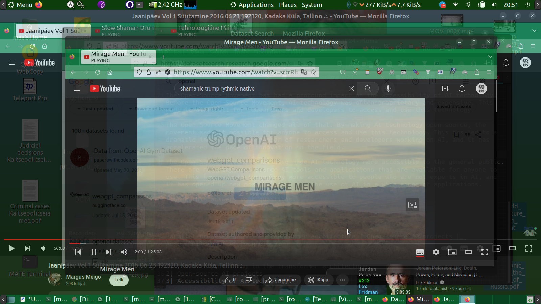Expand the tab list in Mirage Men window

[x=490, y=56]
